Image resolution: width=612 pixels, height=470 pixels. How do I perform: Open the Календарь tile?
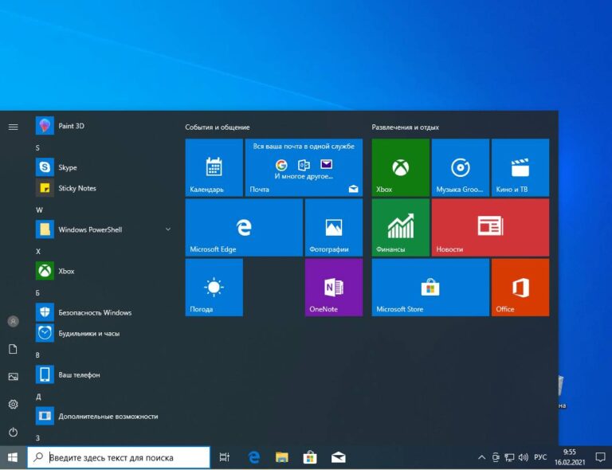(214, 168)
